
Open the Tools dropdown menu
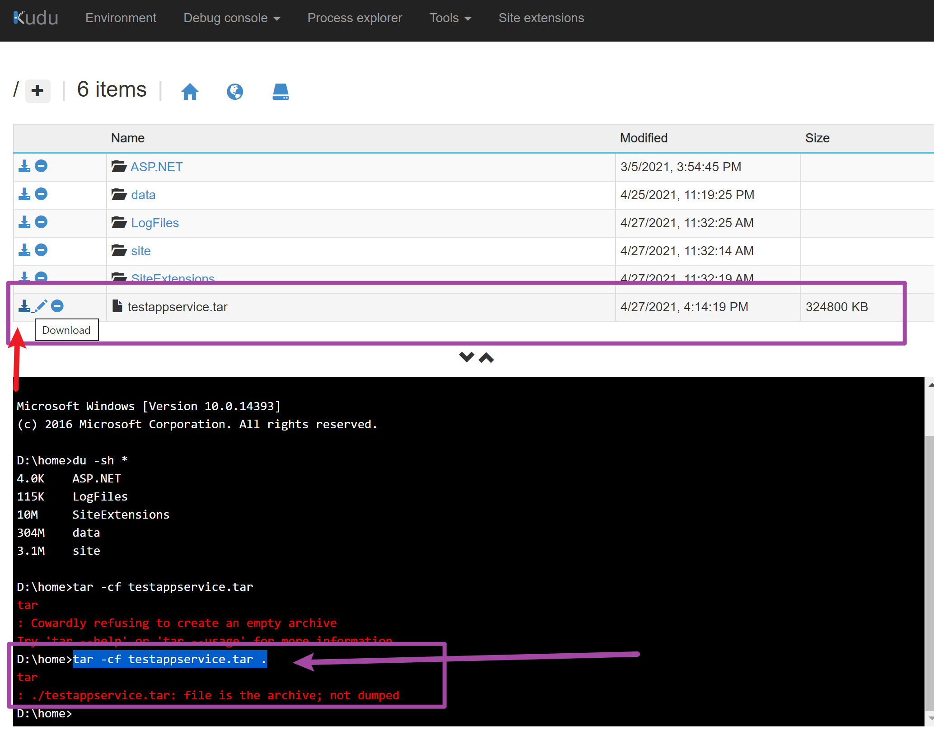(x=450, y=18)
